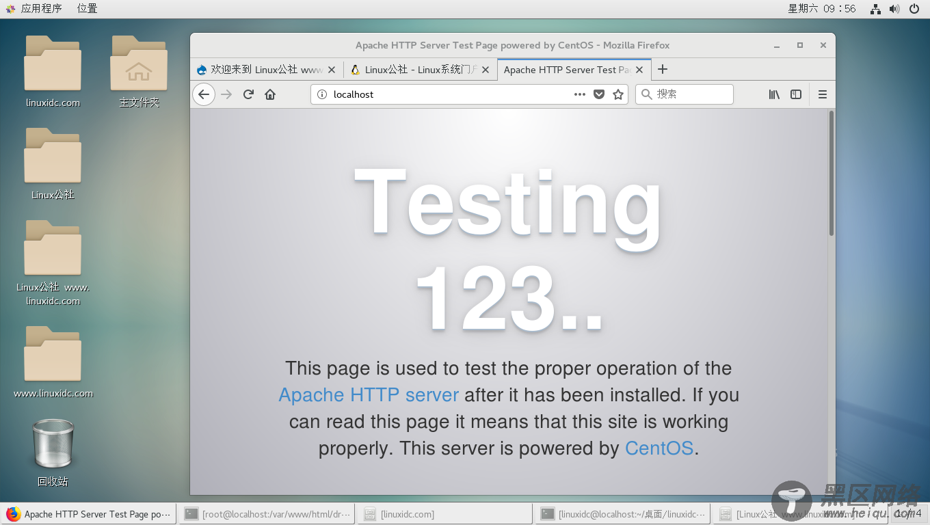The height and width of the screenshot is (525, 930).
Task: Close the Linux公社 - Linux系统门户 tab
Action: tap(486, 70)
